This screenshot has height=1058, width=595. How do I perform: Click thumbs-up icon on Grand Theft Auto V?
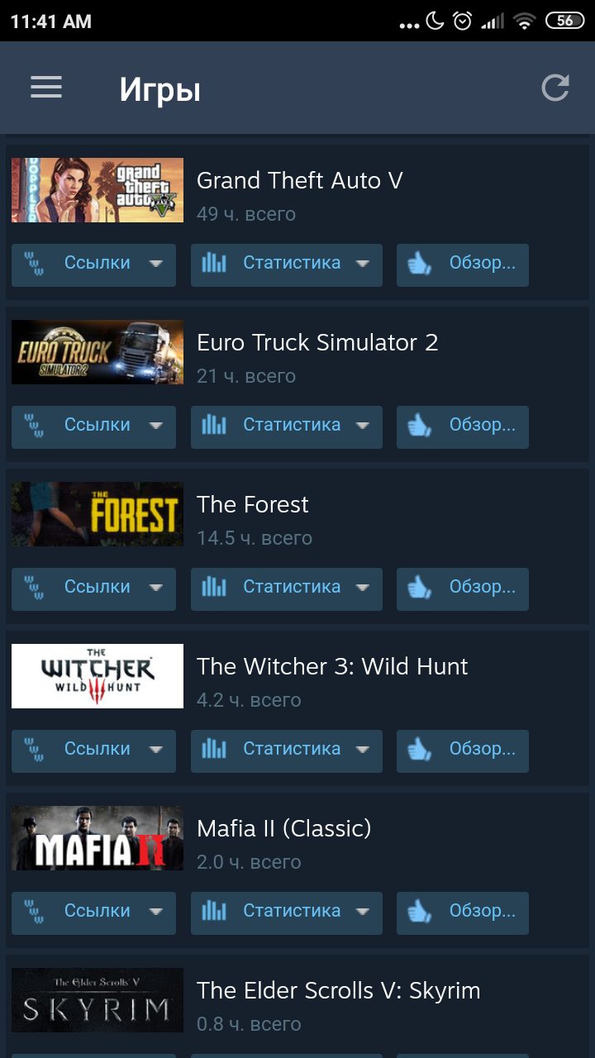pos(420,264)
